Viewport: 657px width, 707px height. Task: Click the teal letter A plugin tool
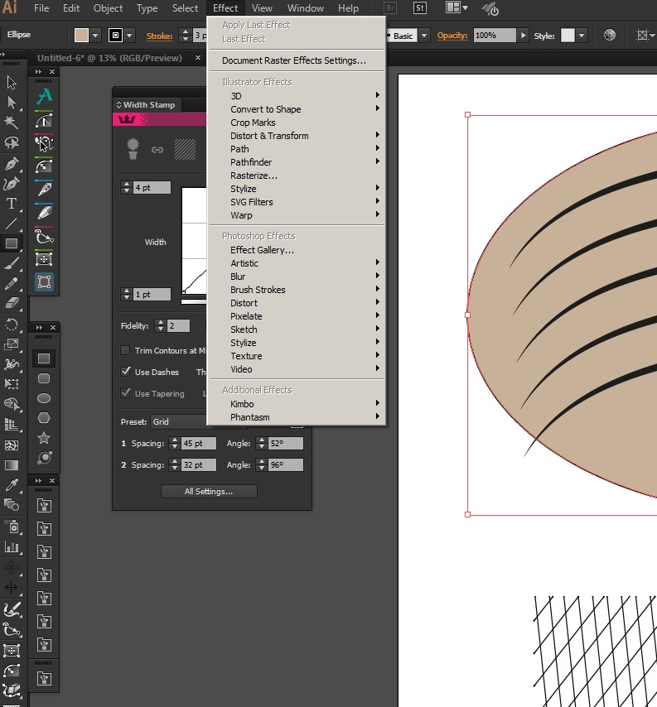click(x=45, y=97)
